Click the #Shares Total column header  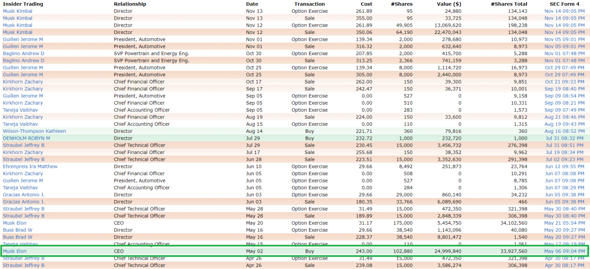(x=509, y=4)
